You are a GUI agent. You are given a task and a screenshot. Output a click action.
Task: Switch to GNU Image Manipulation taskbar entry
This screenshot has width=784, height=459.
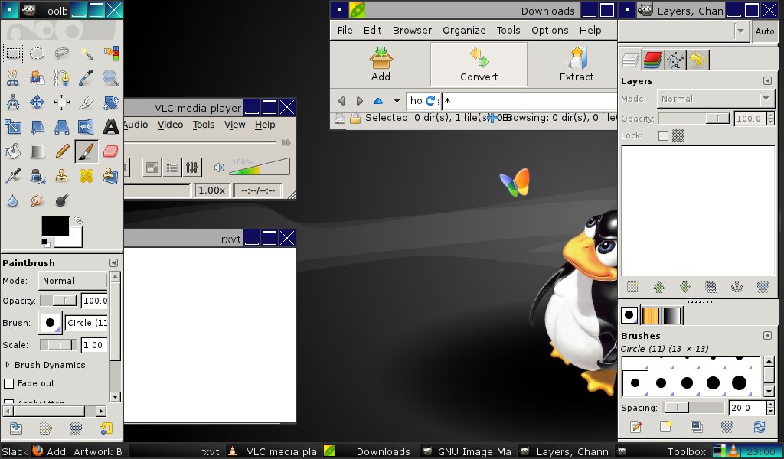click(467, 451)
